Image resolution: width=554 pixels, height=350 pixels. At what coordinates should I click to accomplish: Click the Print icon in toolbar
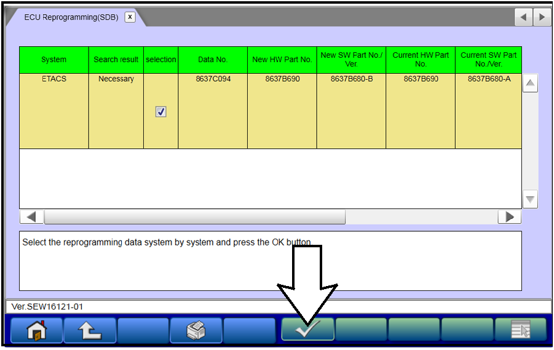click(196, 330)
